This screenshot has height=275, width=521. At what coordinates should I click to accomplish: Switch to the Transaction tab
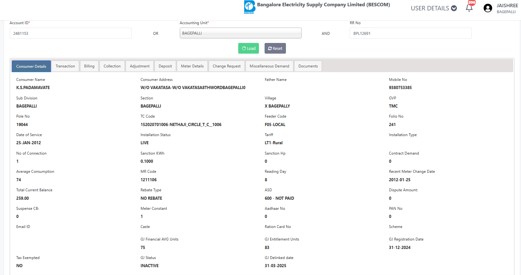(x=65, y=66)
